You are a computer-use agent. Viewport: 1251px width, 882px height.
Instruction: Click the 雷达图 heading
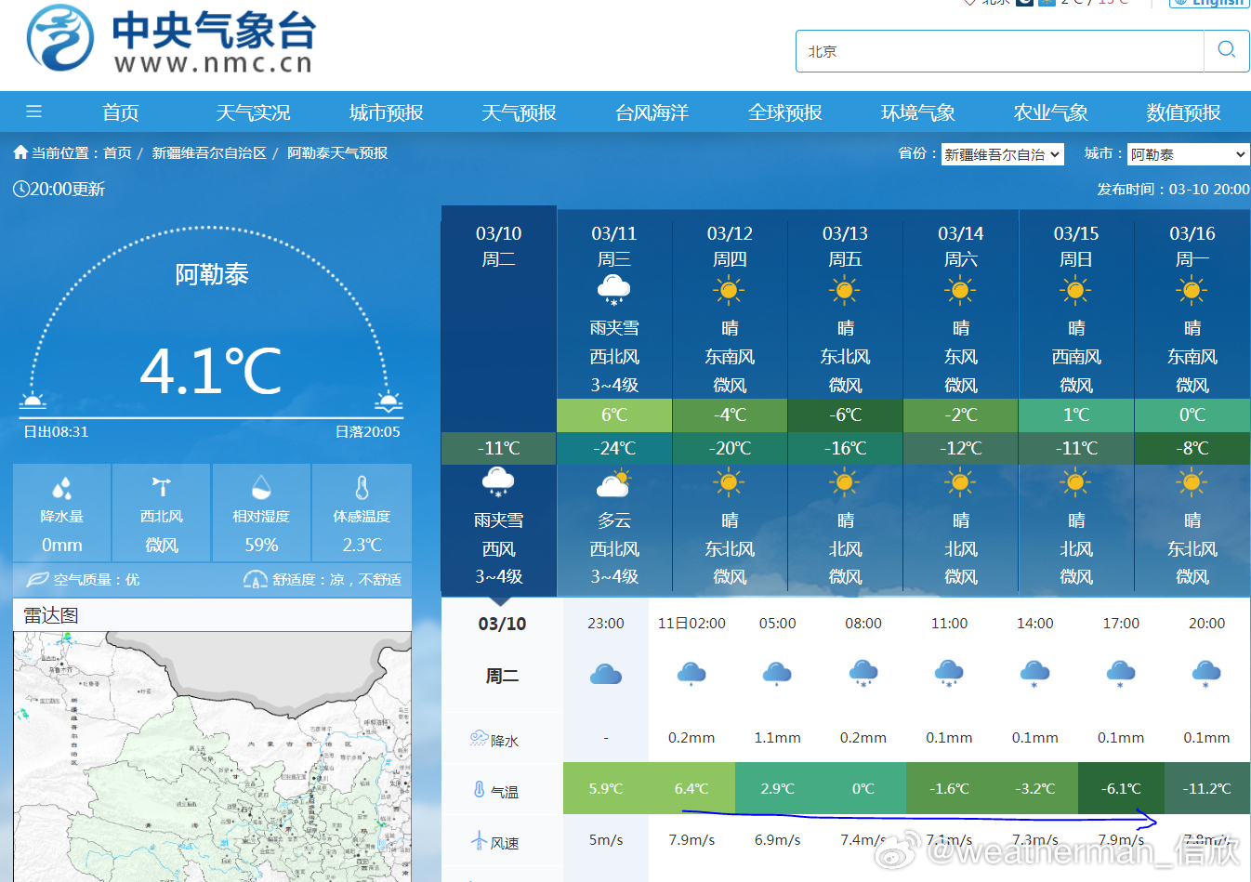pyautogui.click(x=51, y=615)
